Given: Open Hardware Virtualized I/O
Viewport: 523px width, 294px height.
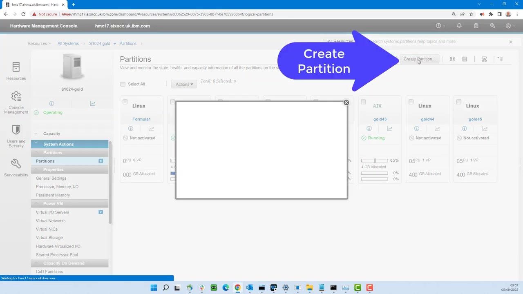Looking at the screenshot, I should point(58,246).
